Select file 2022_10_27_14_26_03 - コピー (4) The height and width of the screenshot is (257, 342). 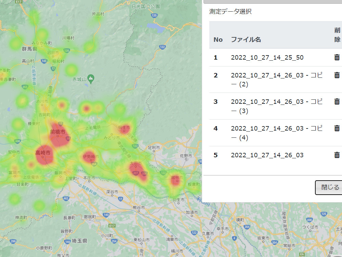(277, 133)
